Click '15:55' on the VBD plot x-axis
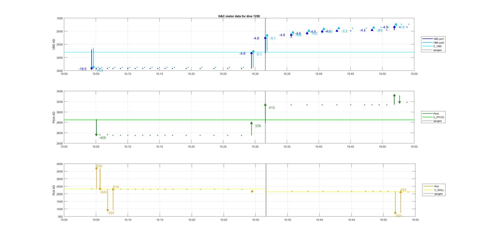 [x=414, y=74]
